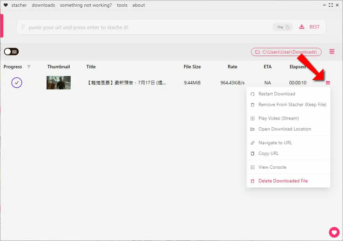Click the hamburger row menu icon
This screenshot has width=343, height=241.
(328, 83)
